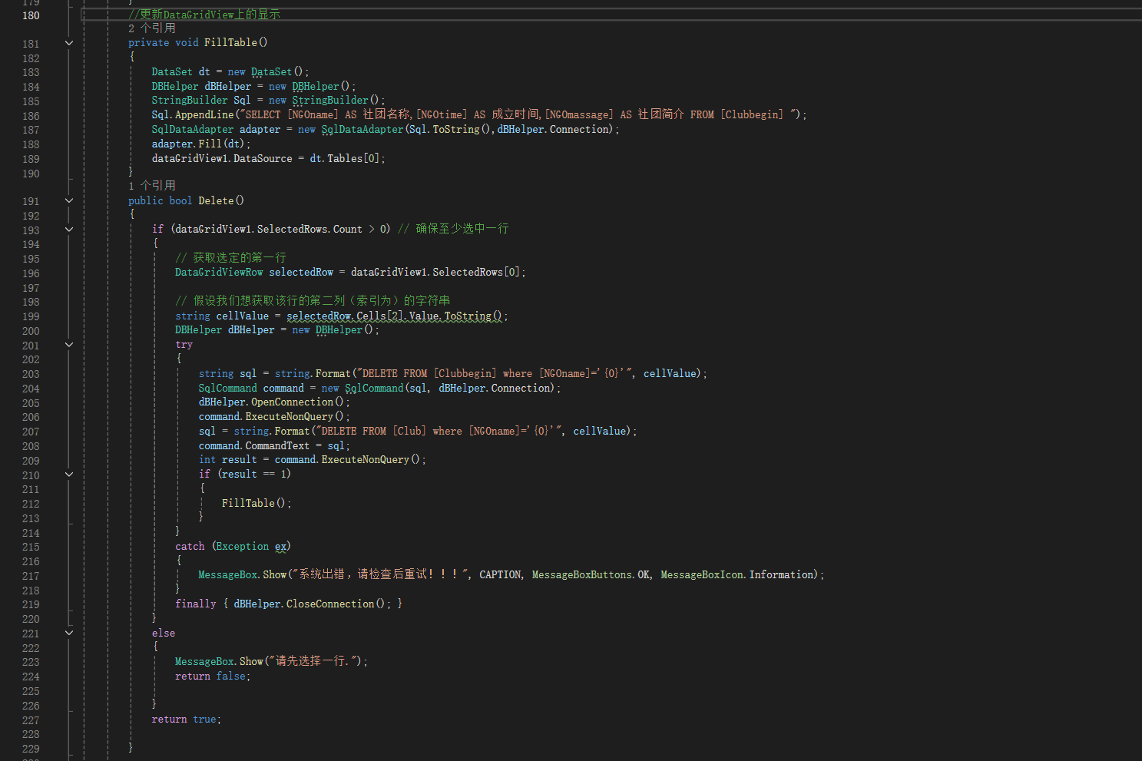Click 'adapter.Fill(dt);' statement
This screenshot has width=1142, height=761.
click(201, 144)
